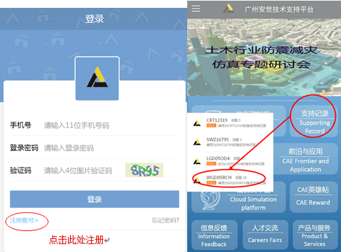Image resolution: width=341 pixels, height=252 pixels.
Task: Click the 忘记密码 forgot password link
Action: [166, 221]
